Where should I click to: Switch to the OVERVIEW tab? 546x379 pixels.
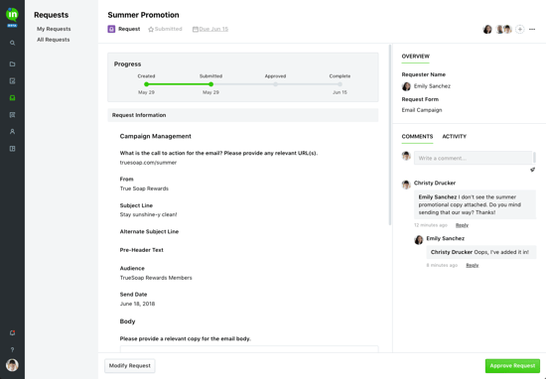(415, 57)
